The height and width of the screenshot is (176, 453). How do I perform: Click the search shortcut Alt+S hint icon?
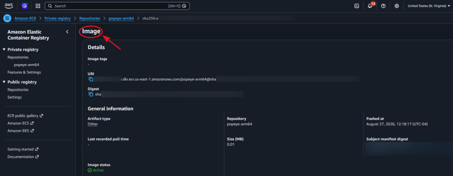point(184,6)
